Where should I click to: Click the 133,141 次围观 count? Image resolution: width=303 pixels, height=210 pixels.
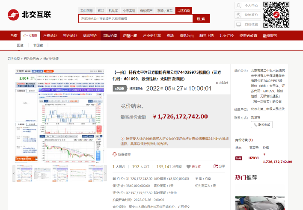tap(169, 166)
